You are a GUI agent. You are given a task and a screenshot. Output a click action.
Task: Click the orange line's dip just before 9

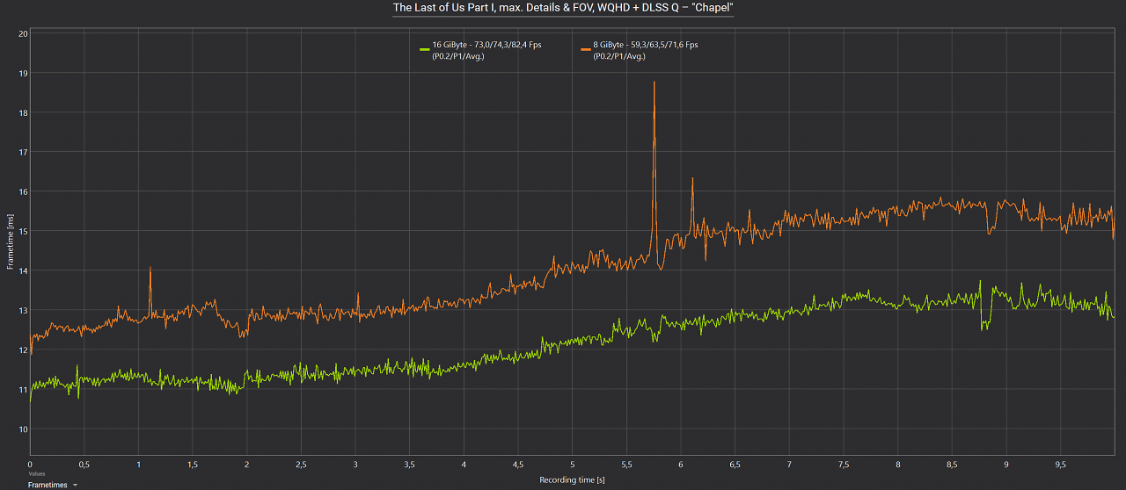coord(990,232)
